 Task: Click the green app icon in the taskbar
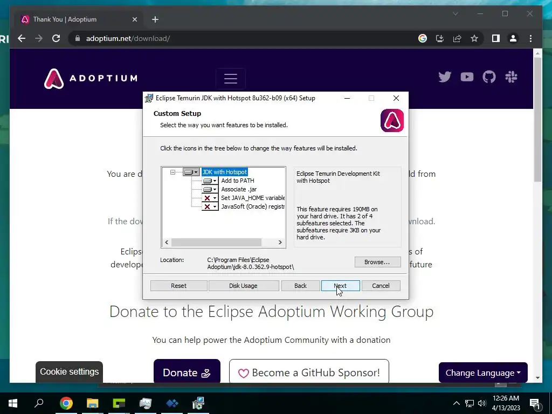(119, 403)
